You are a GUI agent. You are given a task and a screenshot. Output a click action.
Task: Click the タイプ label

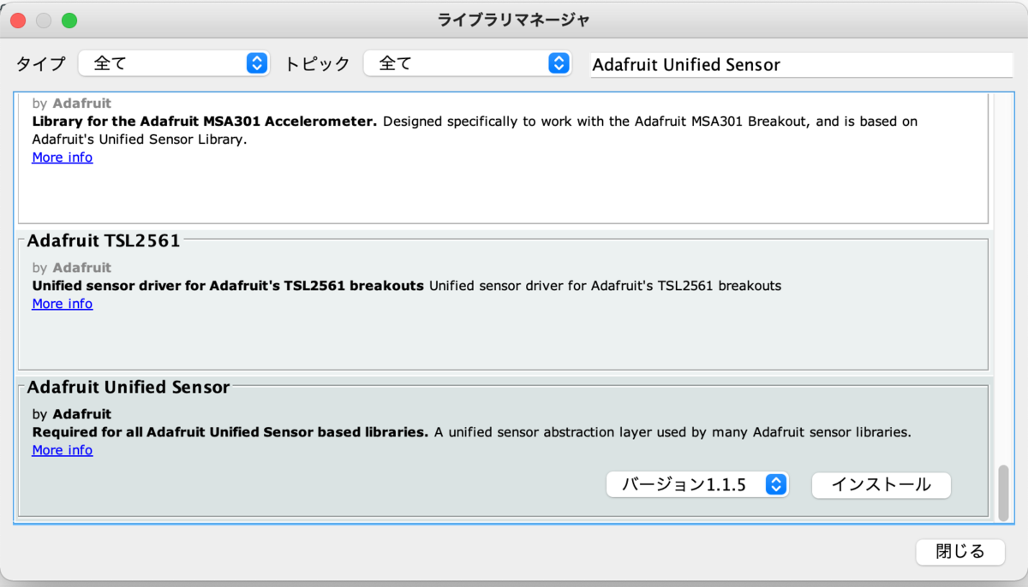(x=40, y=63)
